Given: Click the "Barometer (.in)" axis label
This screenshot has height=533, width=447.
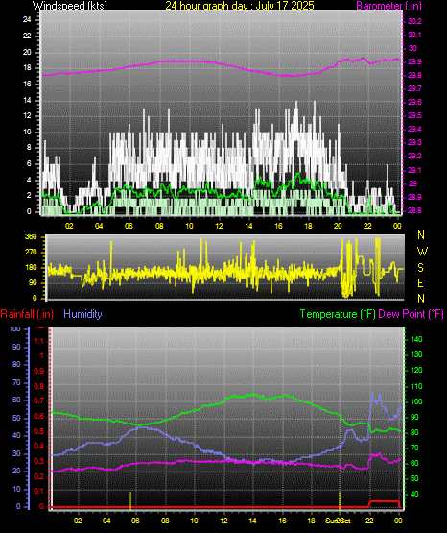Looking at the screenshot, I should tap(388, 5).
